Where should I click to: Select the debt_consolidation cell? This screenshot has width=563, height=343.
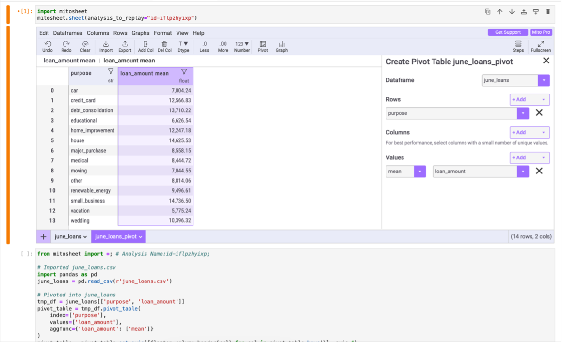point(92,110)
